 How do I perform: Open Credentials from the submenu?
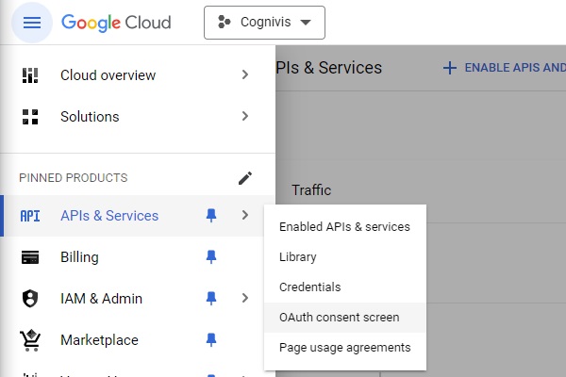click(x=309, y=287)
